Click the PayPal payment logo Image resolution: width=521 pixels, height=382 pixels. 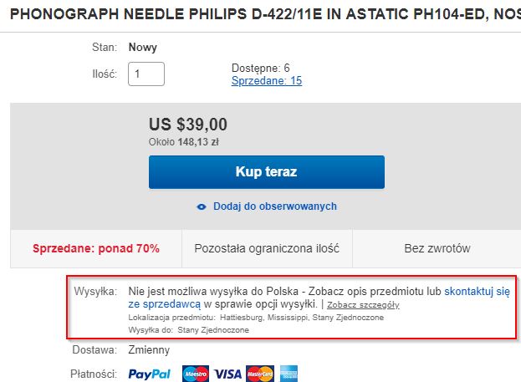tap(149, 374)
